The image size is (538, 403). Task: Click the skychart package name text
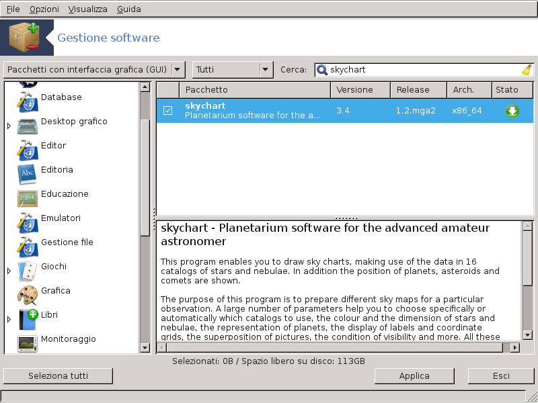point(205,106)
